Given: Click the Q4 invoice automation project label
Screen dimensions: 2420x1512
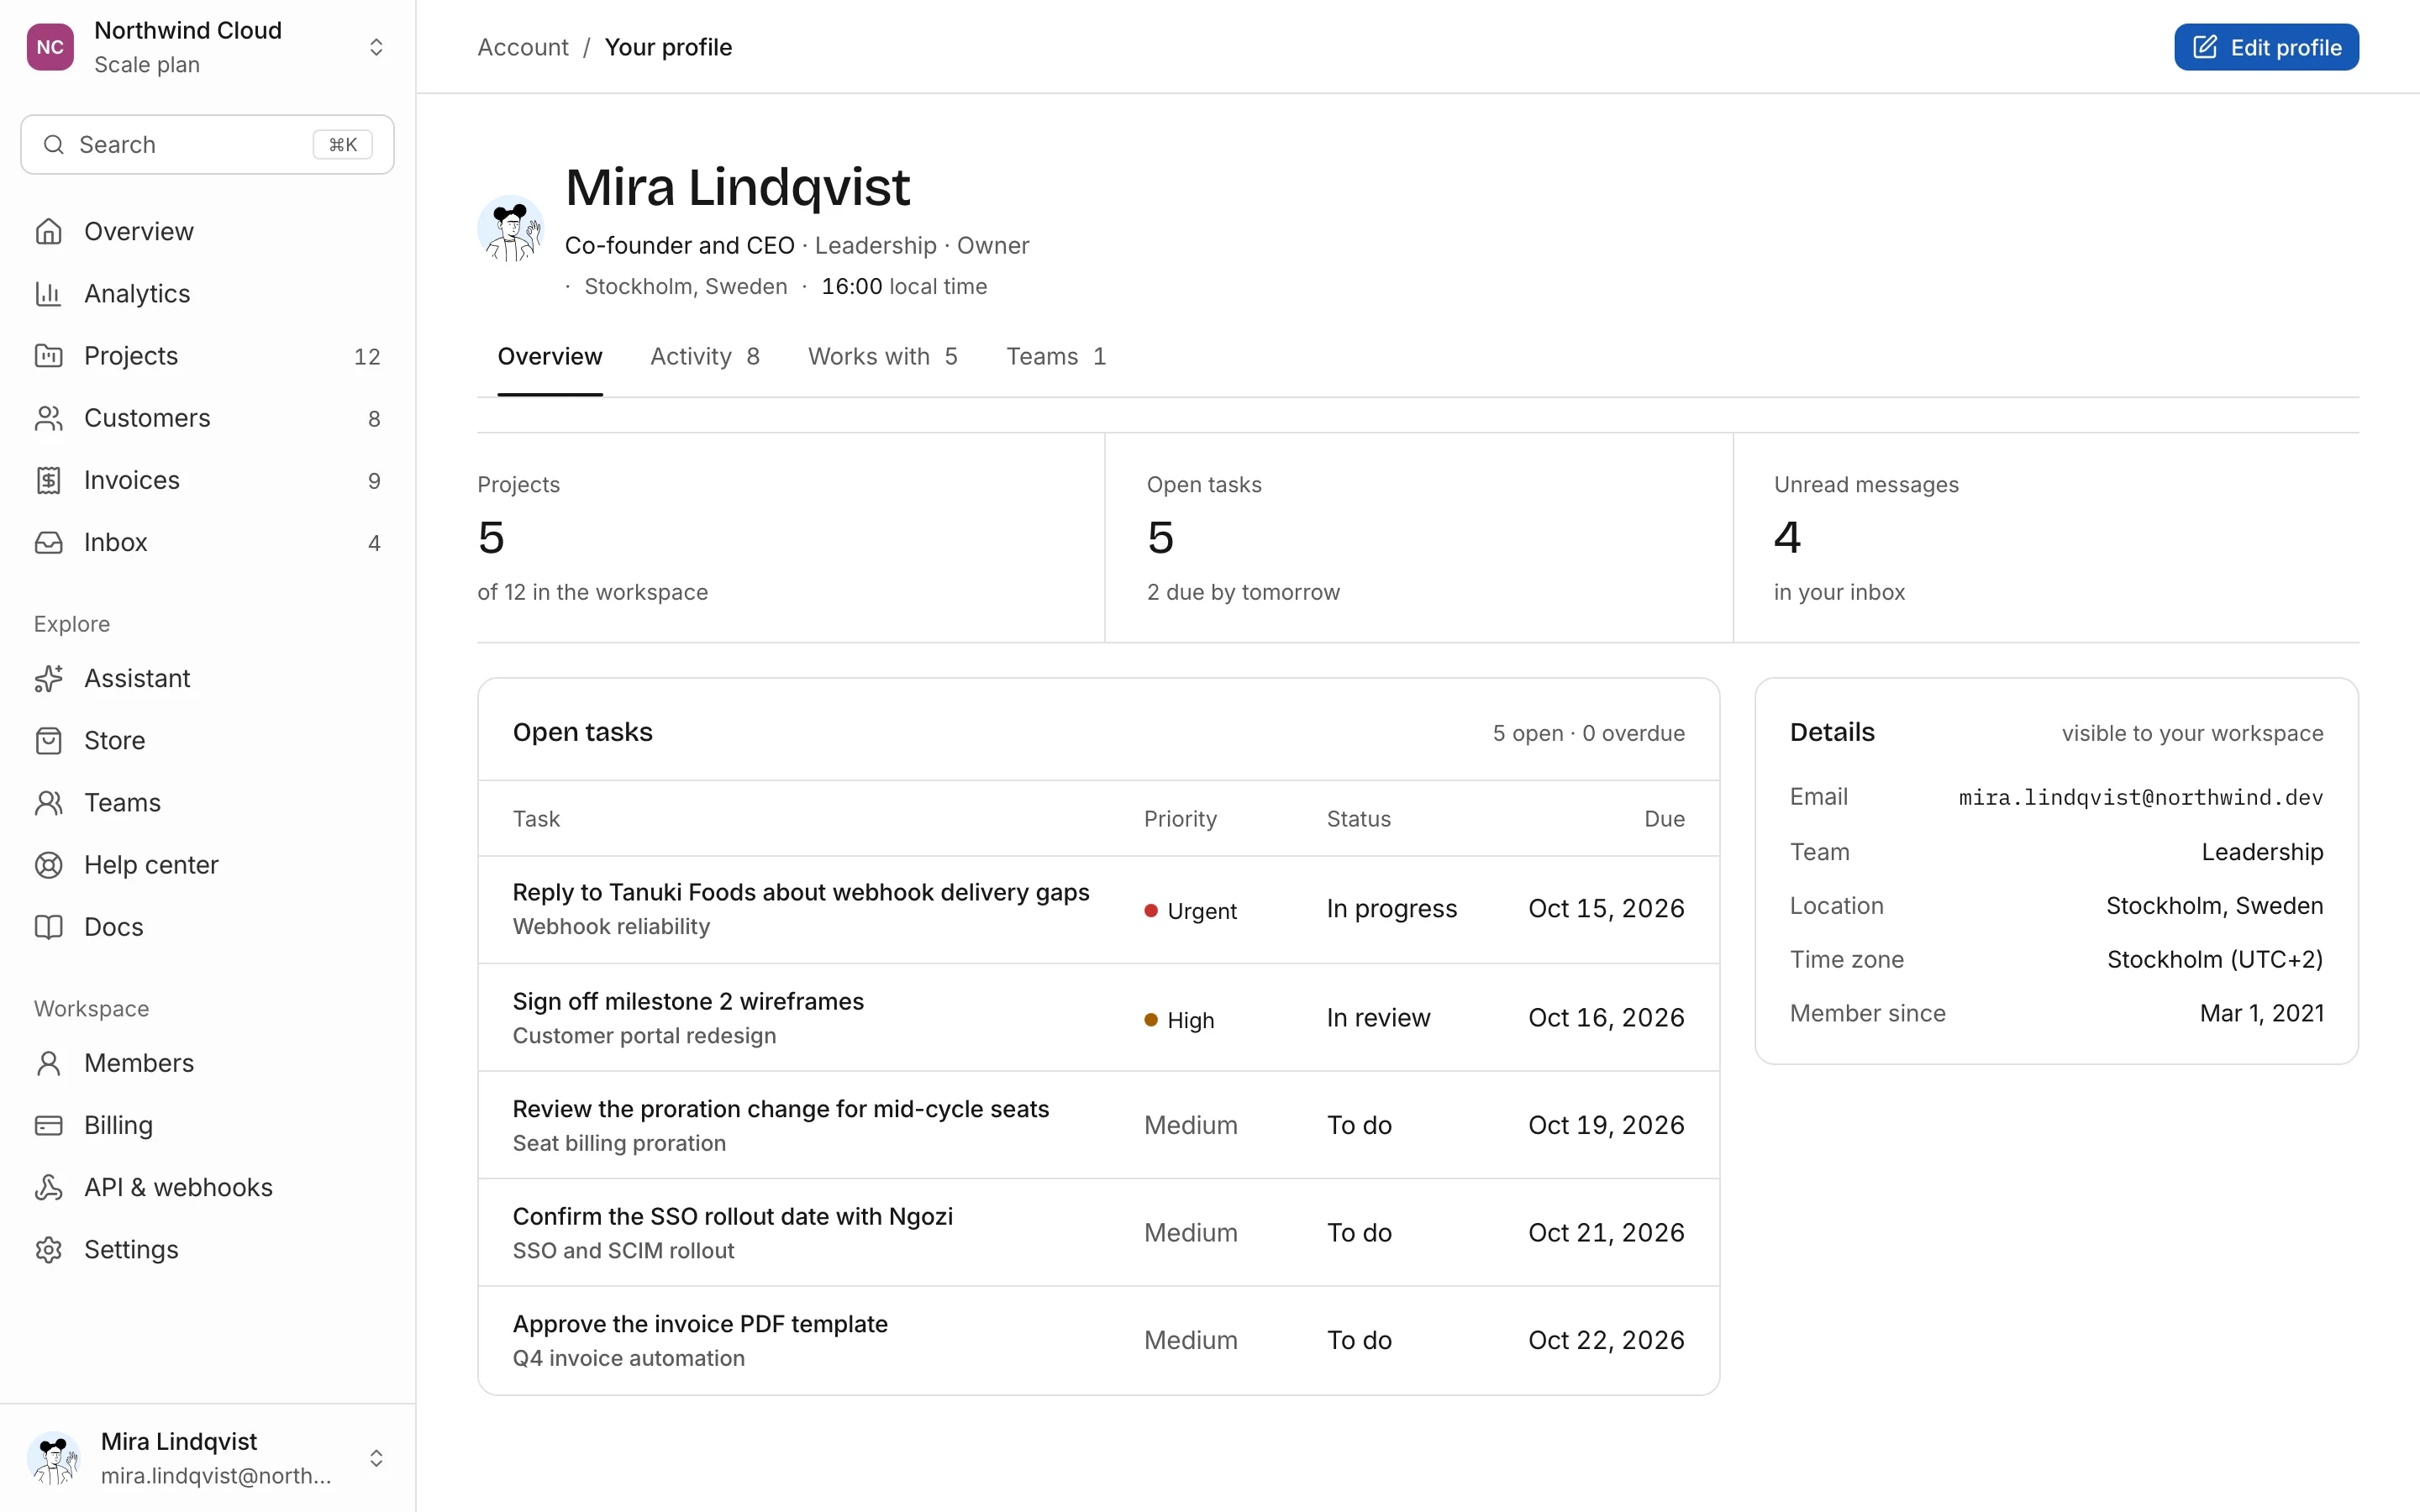Looking at the screenshot, I should pos(629,1358).
